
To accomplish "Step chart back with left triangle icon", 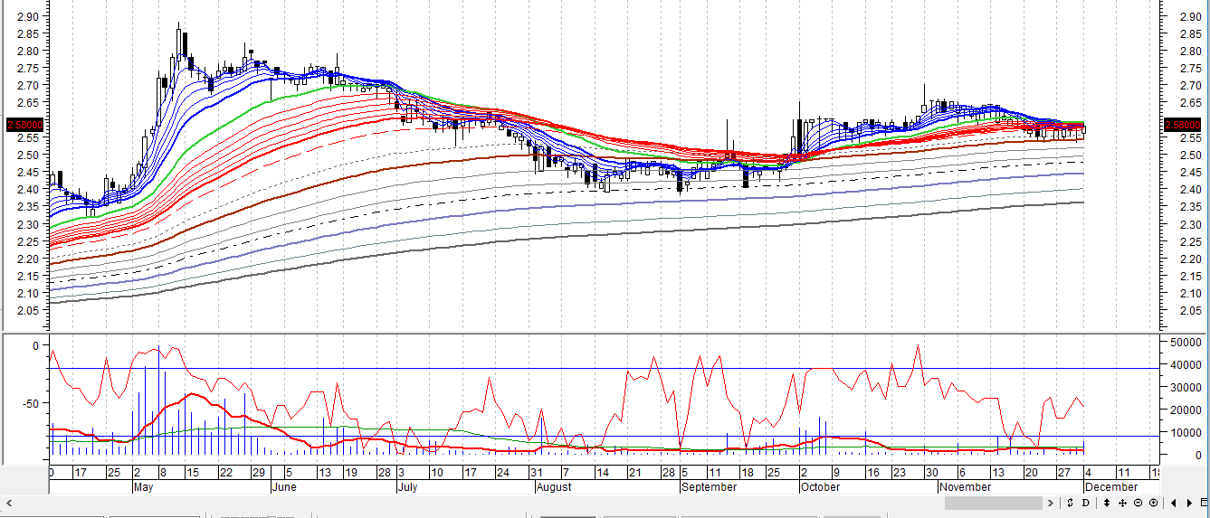I will click(x=1174, y=503).
